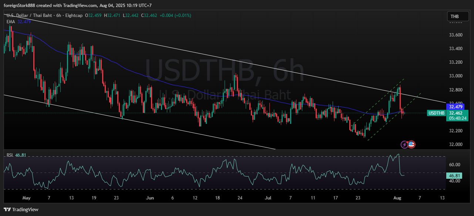Click the May label on the time axis
Screen dimensions: 474x216
26,198
